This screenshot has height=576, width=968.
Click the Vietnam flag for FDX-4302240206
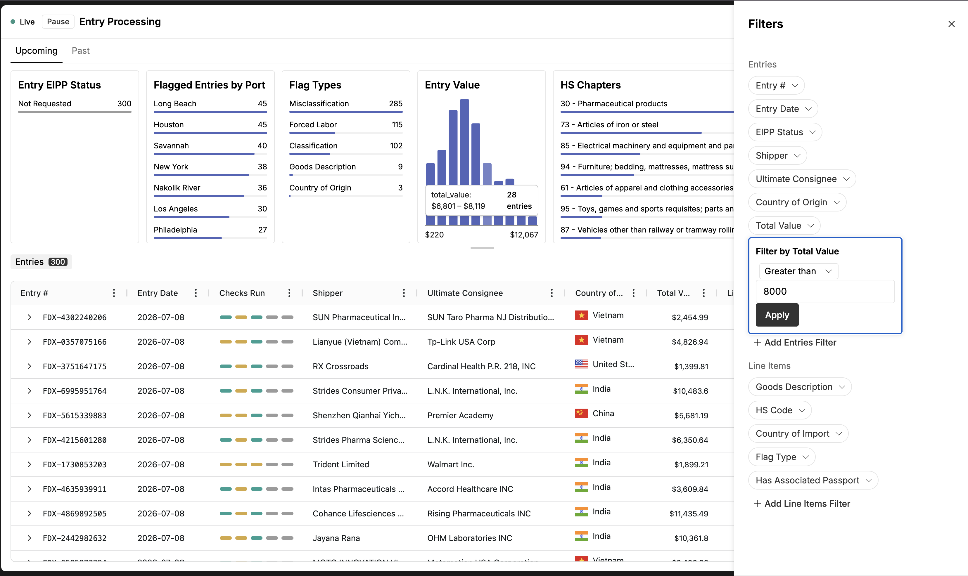point(581,315)
